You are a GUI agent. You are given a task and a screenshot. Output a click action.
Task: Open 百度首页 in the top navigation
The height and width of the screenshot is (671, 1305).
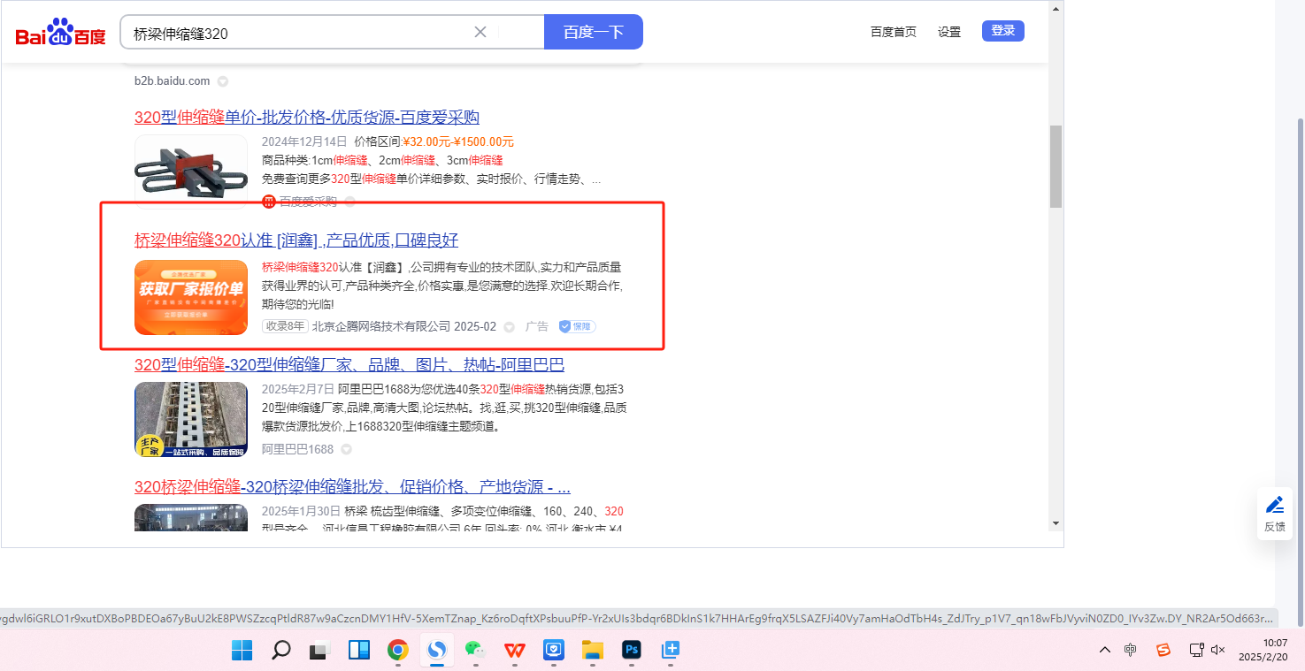pyautogui.click(x=893, y=32)
